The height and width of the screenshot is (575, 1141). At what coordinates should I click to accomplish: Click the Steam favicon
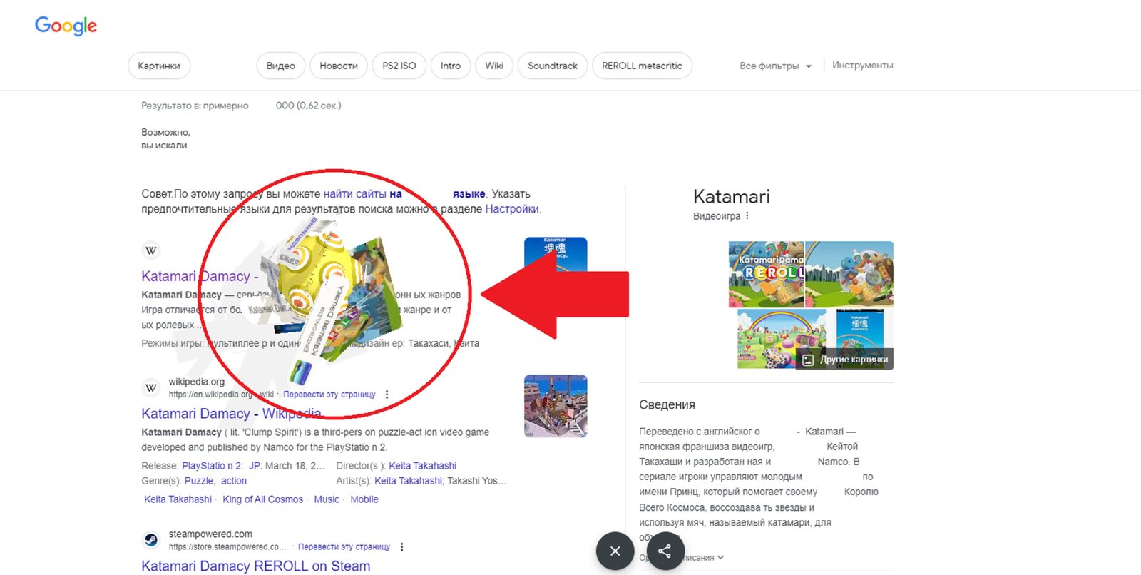point(151,540)
